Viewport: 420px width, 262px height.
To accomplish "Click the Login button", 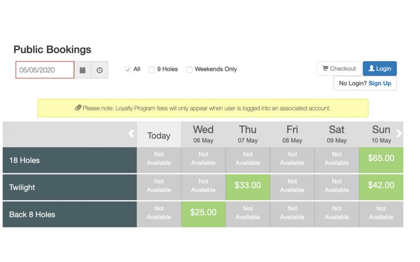I will coord(379,69).
